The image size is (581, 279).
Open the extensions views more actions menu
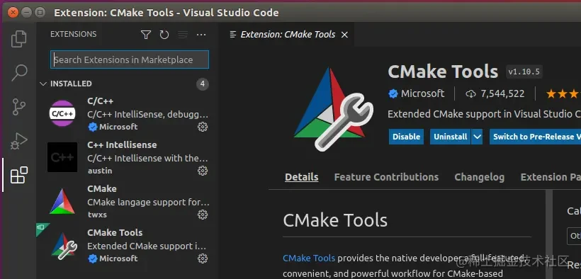click(x=201, y=35)
